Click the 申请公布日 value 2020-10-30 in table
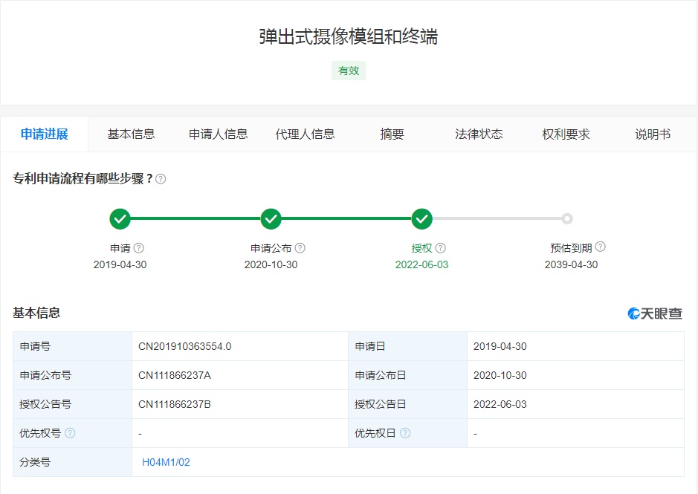698x494 pixels. [x=500, y=375]
